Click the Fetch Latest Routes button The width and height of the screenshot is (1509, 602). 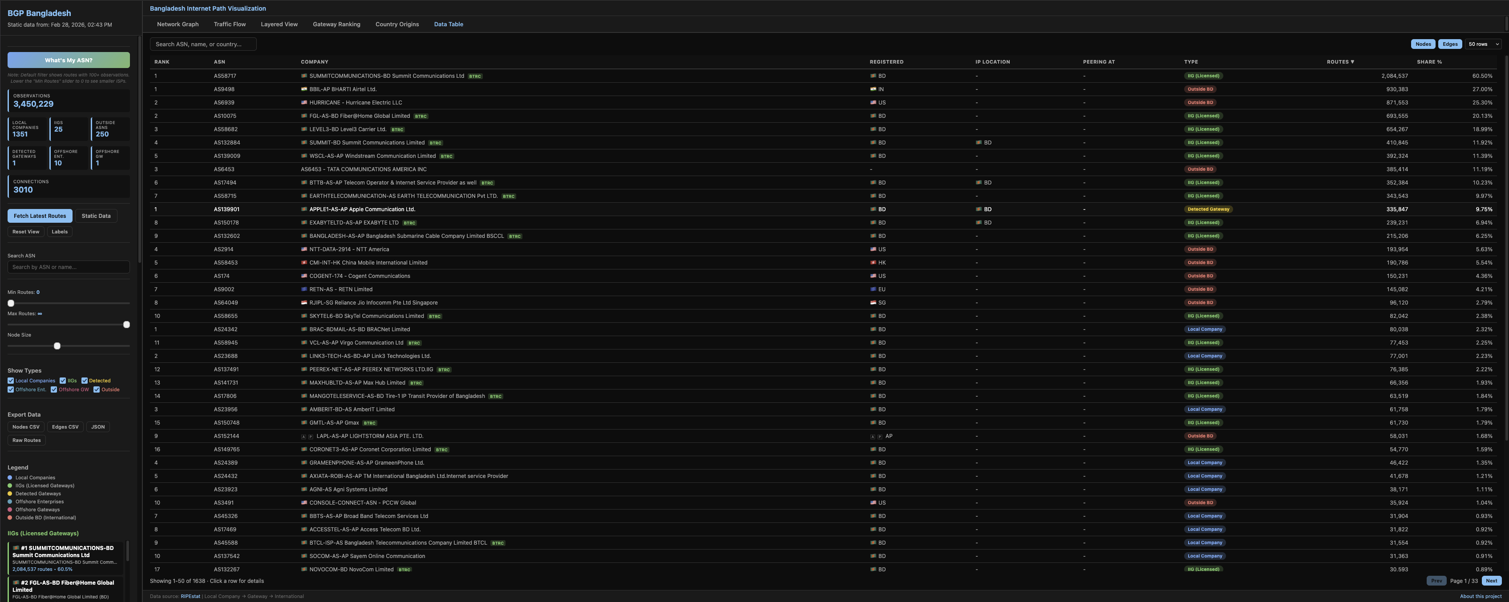39,215
